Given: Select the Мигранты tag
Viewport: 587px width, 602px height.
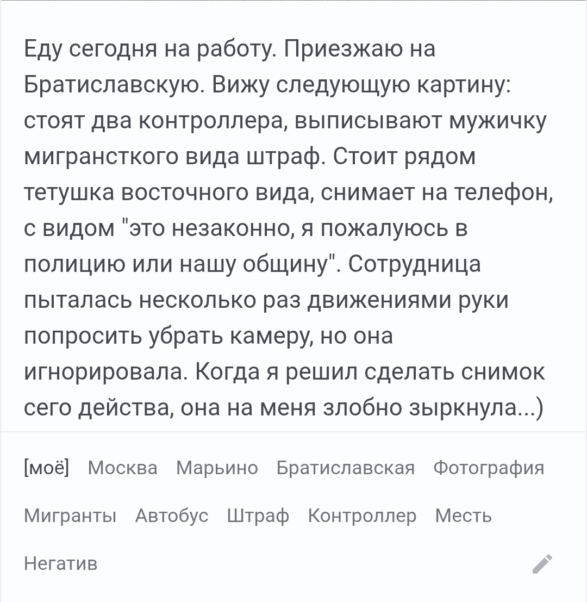Looking at the screenshot, I should click(x=70, y=516).
